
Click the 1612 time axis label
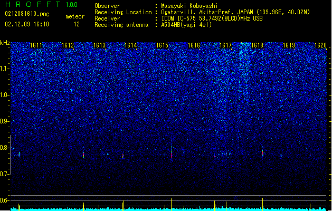68,45
